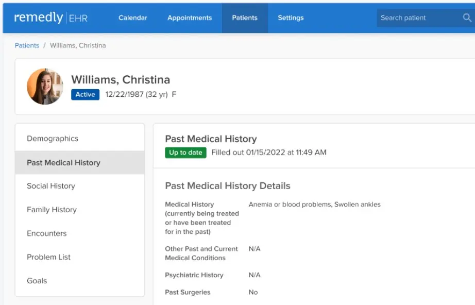
Task: Click the search magnifier icon
Action: [x=467, y=18]
